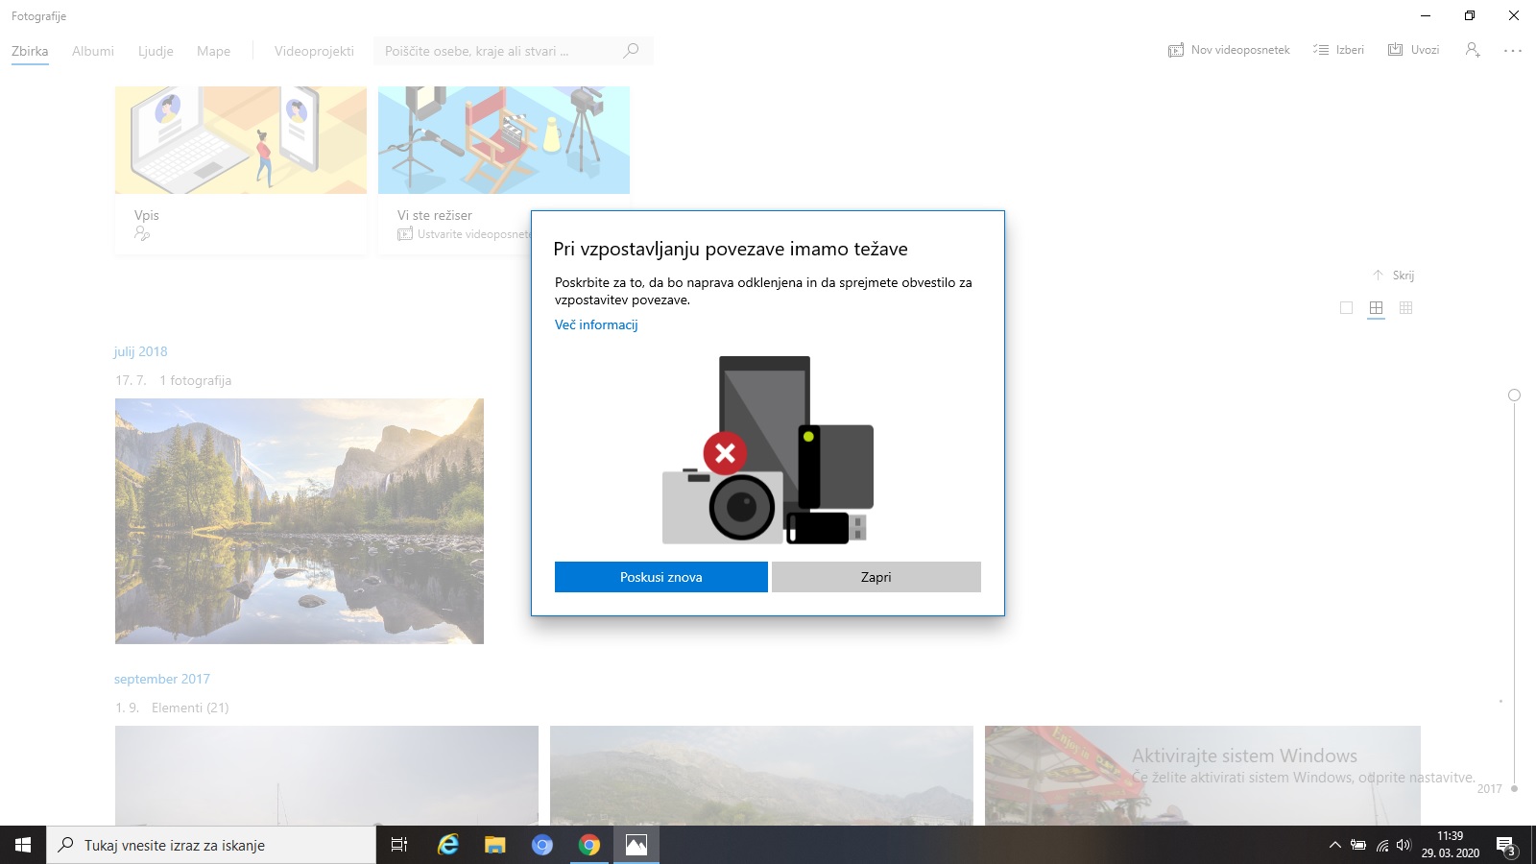Choose Izberi to select photos
The height and width of the screenshot is (864, 1536).
(x=1338, y=50)
